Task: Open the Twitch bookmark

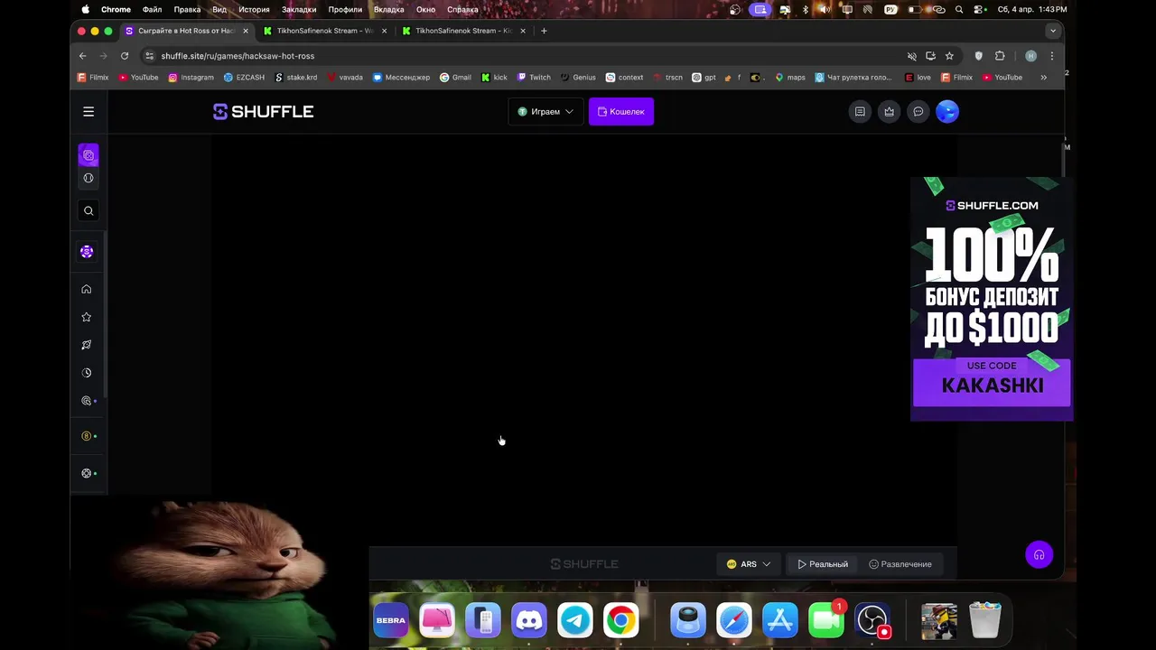Action: click(534, 78)
